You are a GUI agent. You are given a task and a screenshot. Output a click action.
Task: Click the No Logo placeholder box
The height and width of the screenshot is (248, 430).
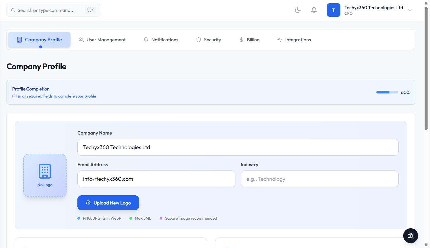(x=45, y=175)
